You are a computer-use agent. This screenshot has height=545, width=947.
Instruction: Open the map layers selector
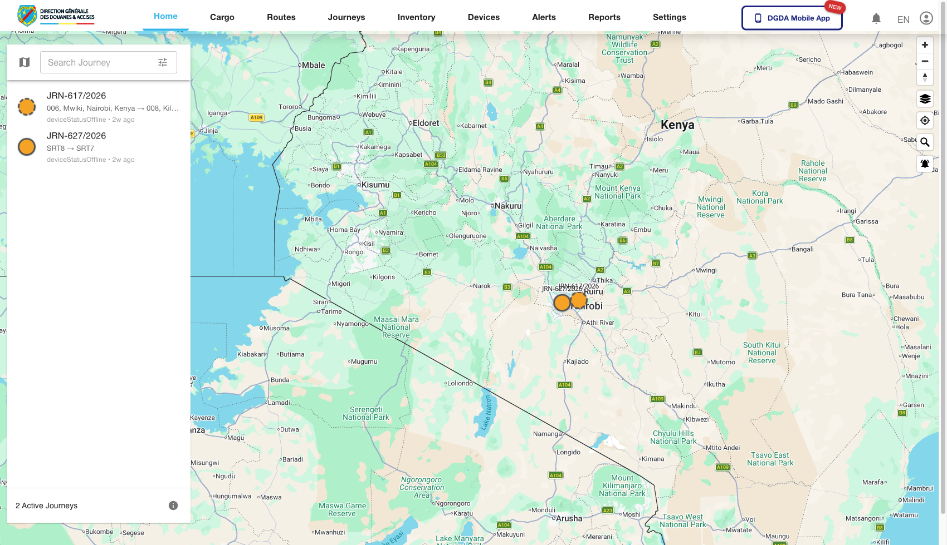[x=925, y=99]
